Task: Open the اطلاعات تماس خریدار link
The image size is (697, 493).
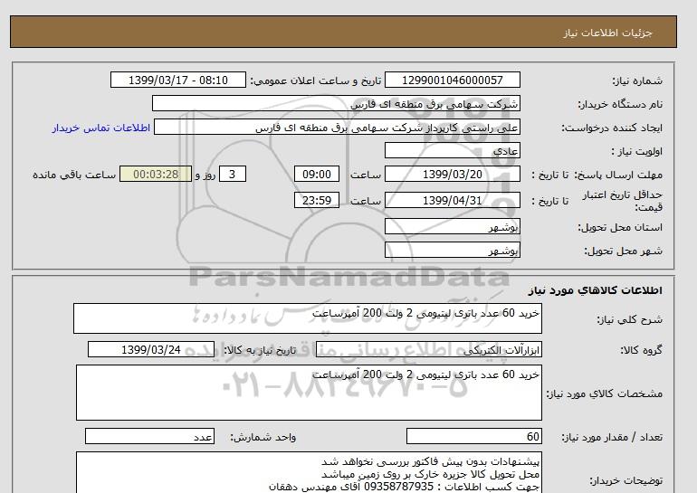Action: click(x=100, y=128)
